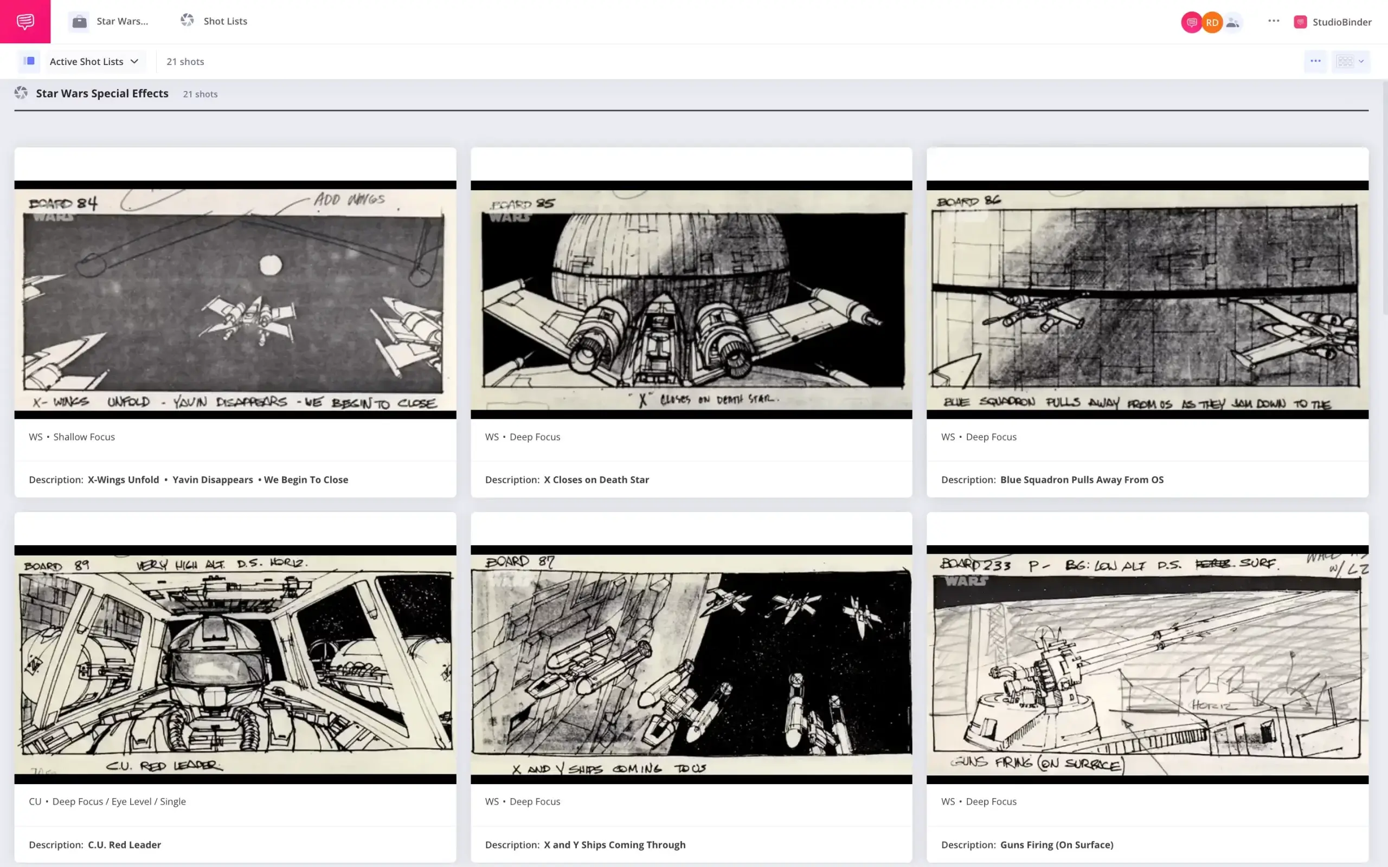Click the 21 shots label beside list title
Image resolution: width=1388 pixels, height=867 pixels.
(200, 94)
